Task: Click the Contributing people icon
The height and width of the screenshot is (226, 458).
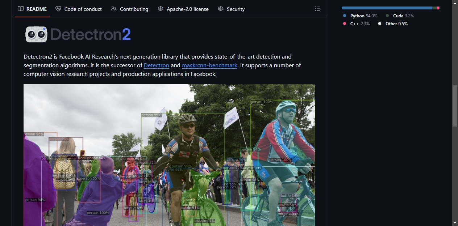Action: point(114,9)
